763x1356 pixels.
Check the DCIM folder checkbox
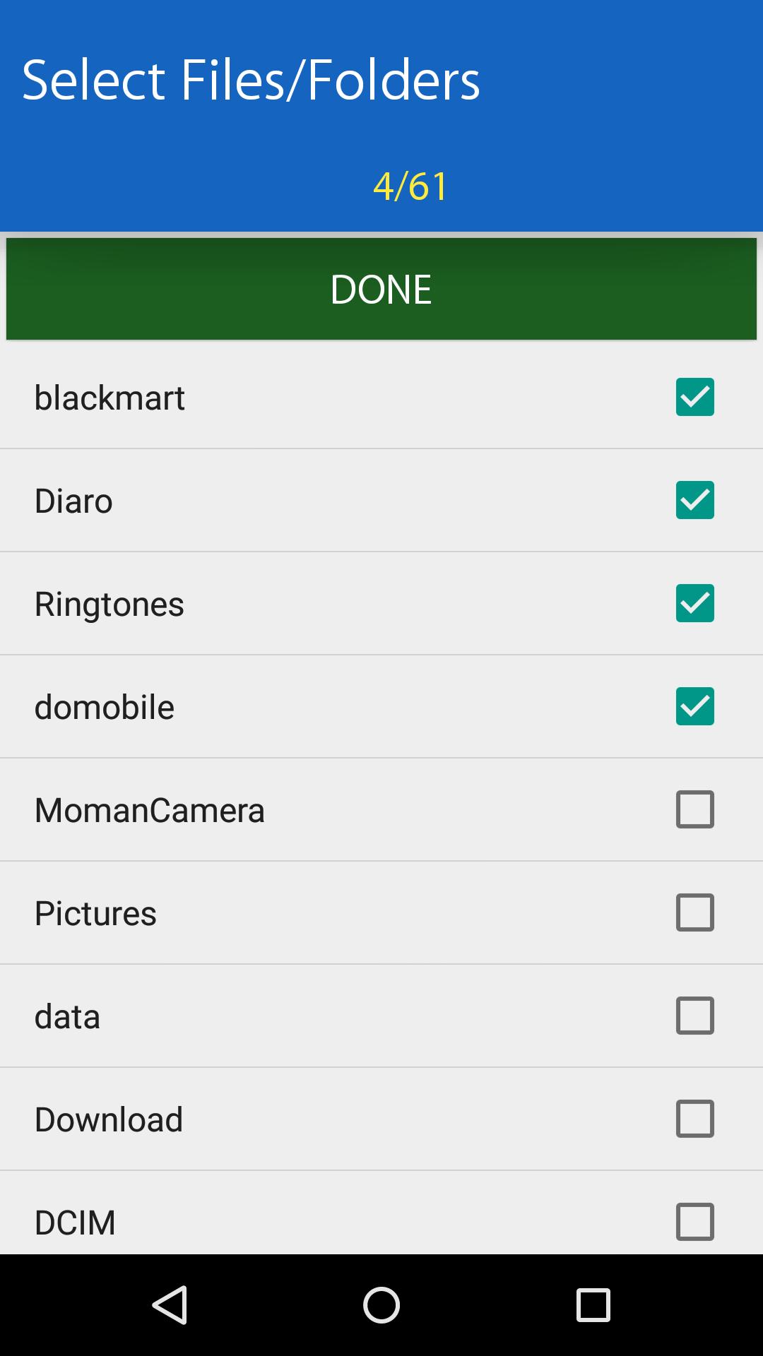694,1222
